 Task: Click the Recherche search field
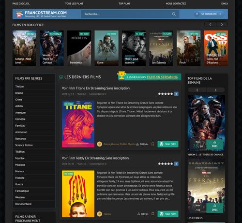(x=127, y=14)
